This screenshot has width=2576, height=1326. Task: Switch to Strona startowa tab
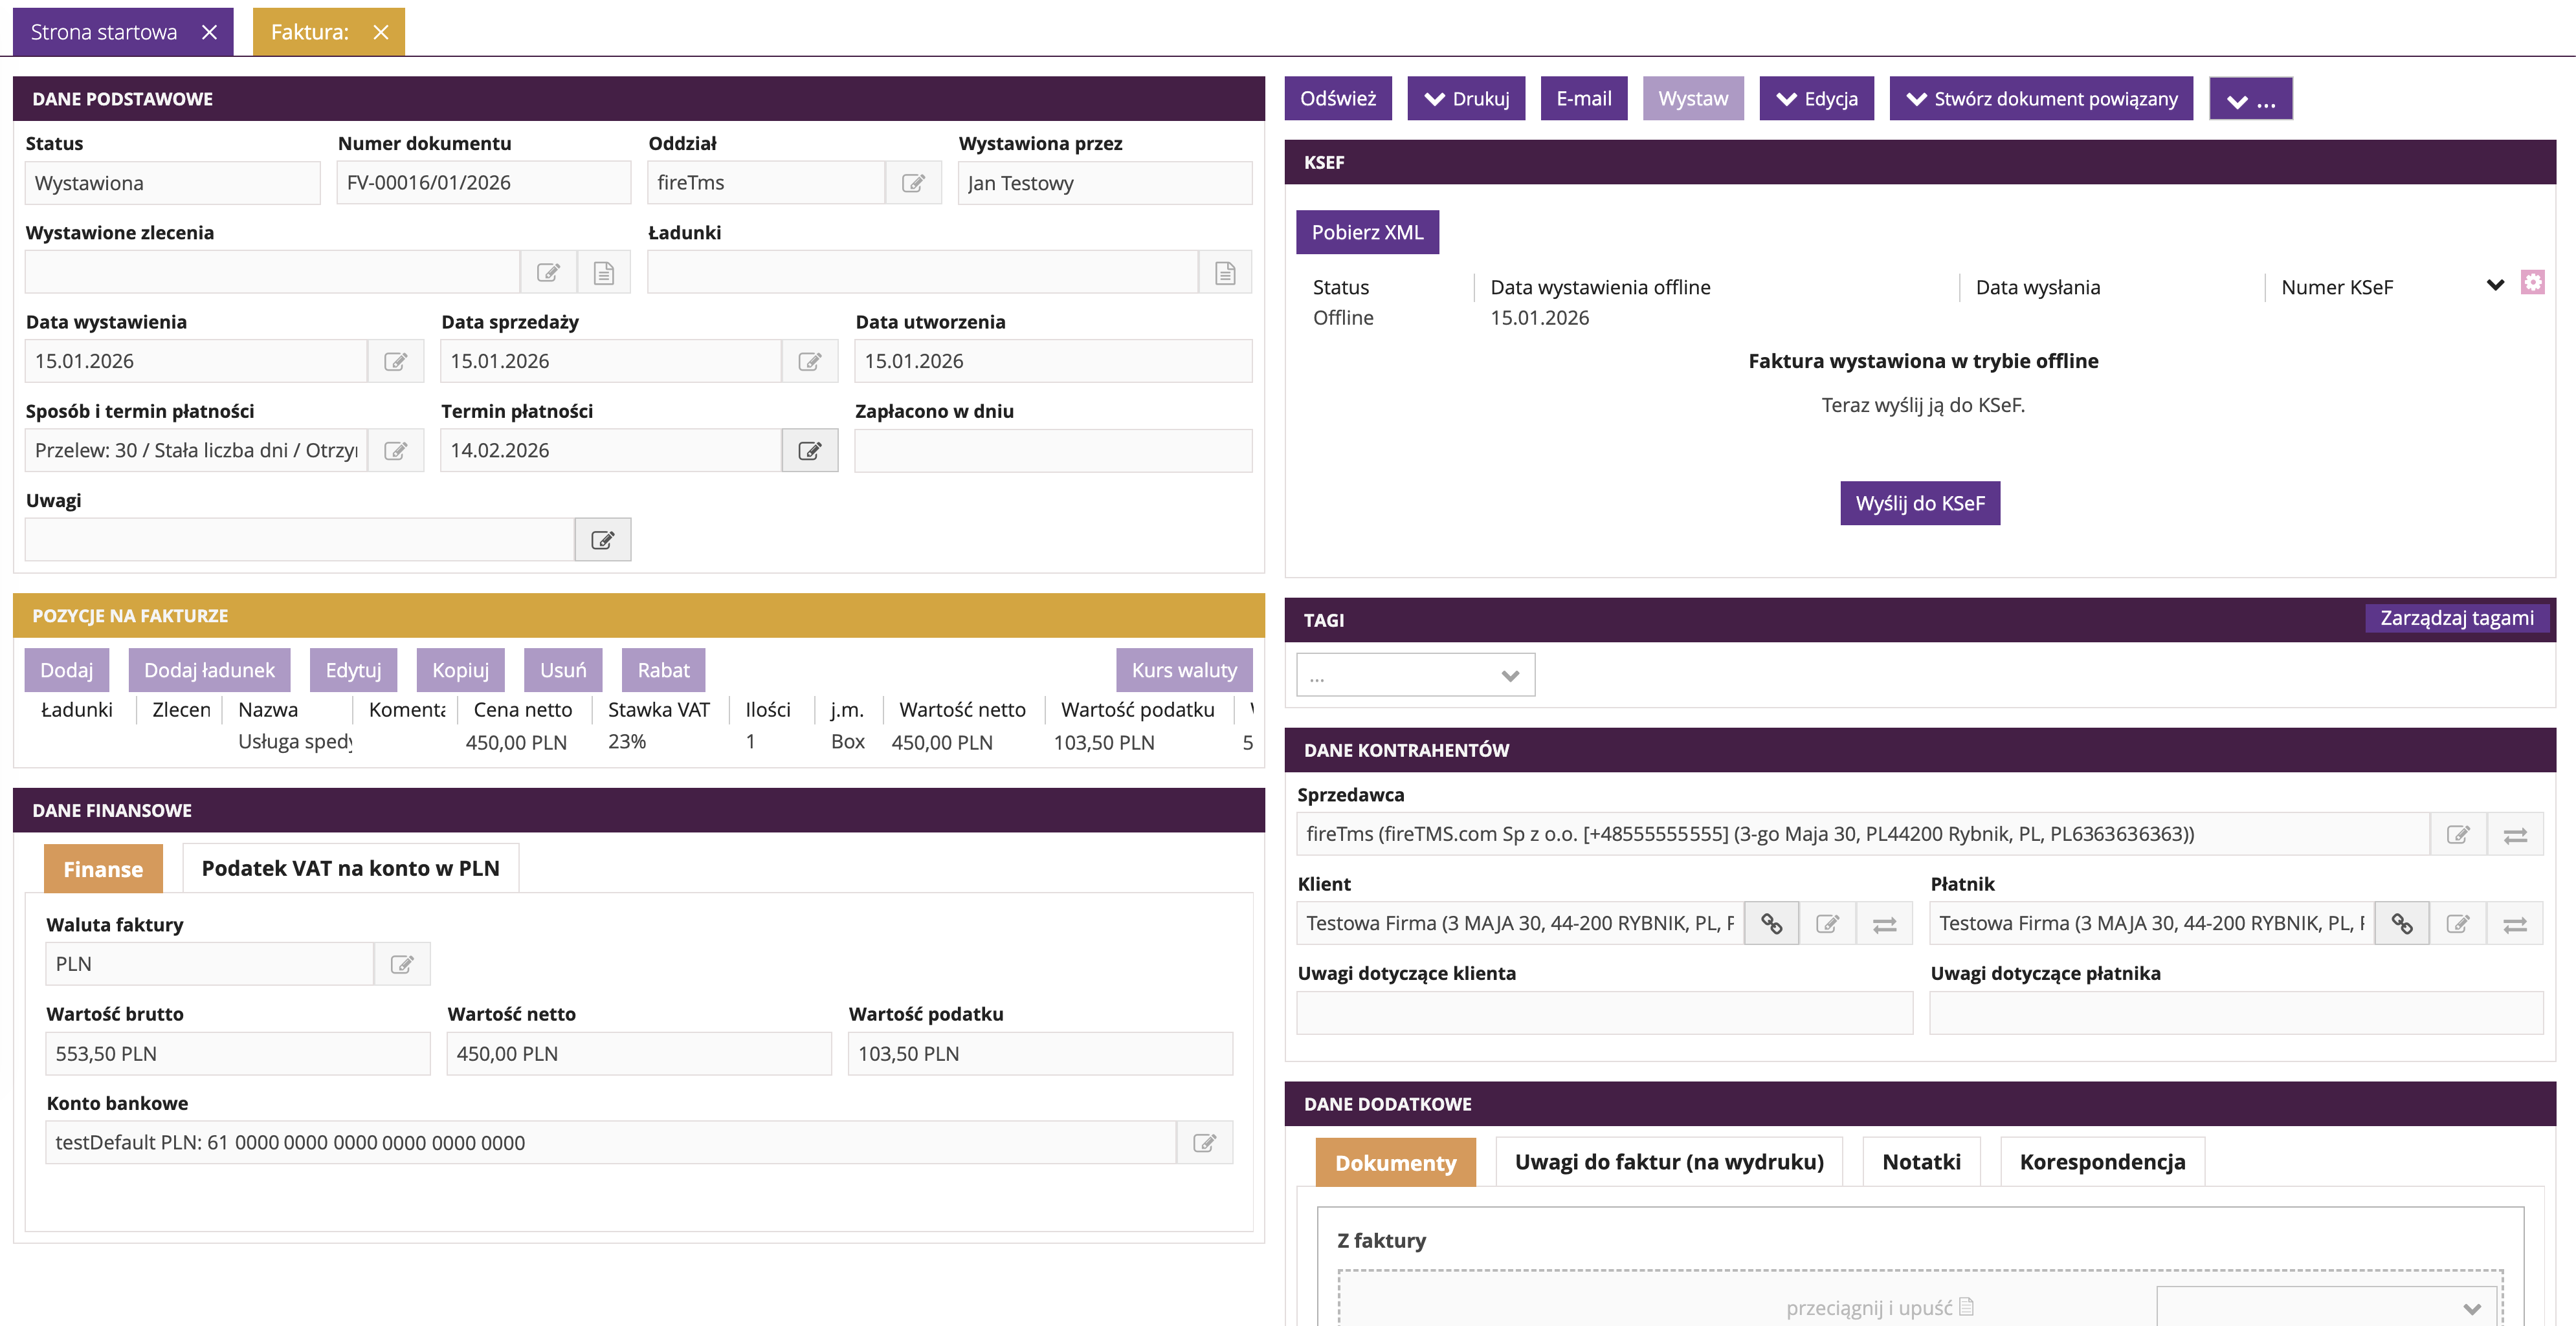(104, 32)
